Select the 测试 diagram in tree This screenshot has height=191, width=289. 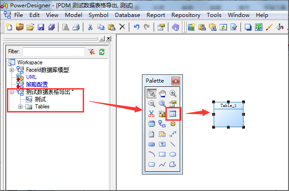pos(40,99)
